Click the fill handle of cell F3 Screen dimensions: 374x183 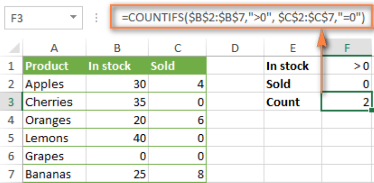pos(371,110)
